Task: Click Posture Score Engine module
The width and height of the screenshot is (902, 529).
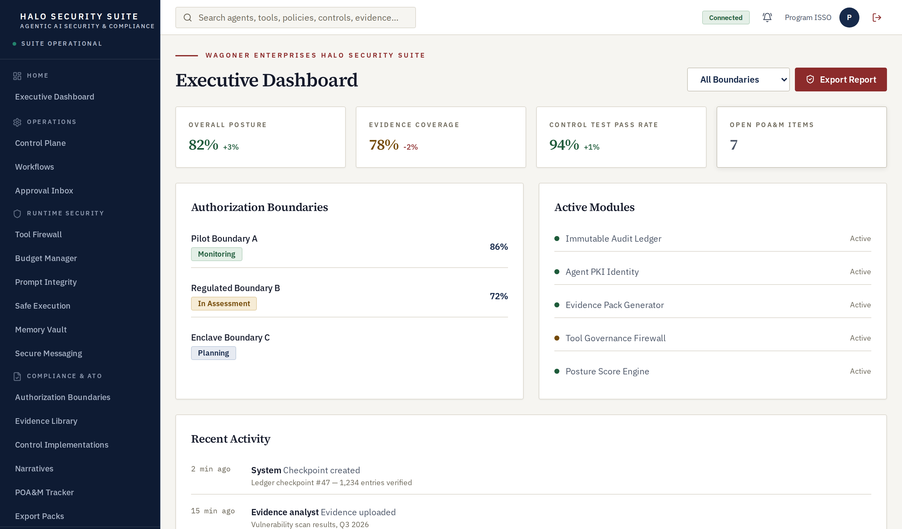Action: pyautogui.click(x=712, y=371)
